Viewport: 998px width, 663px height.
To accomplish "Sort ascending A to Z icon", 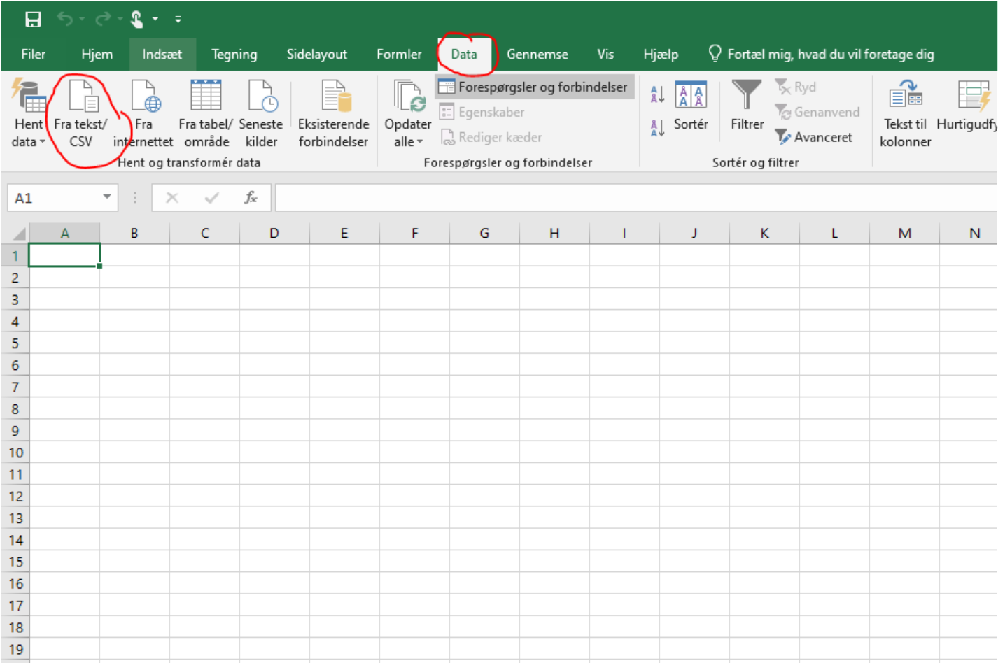I will point(657,94).
